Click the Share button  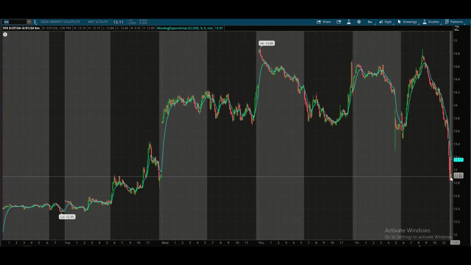[x=324, y=22]
